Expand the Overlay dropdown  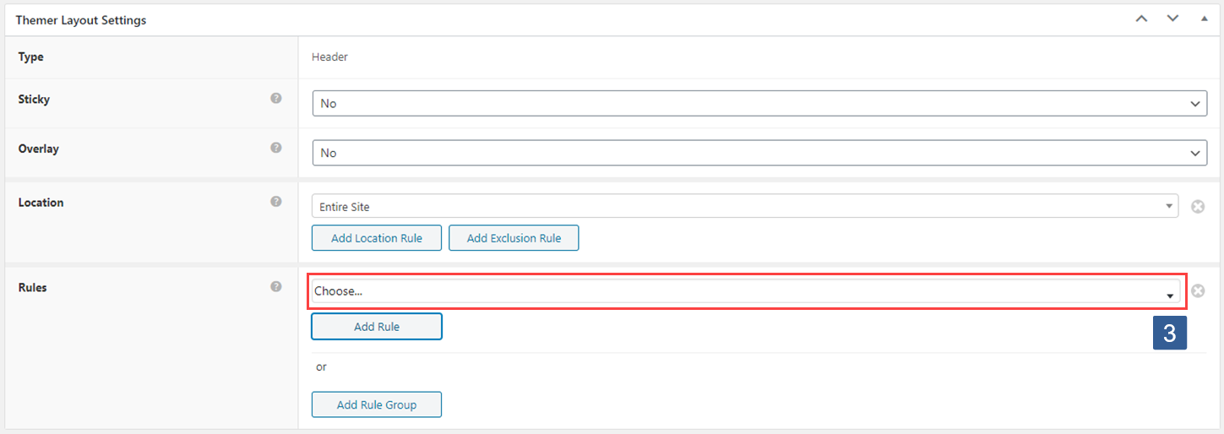point(759,153)
